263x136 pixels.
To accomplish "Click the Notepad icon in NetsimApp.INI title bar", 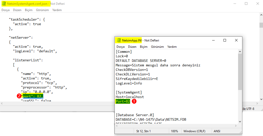I will (x=119, y=40).
